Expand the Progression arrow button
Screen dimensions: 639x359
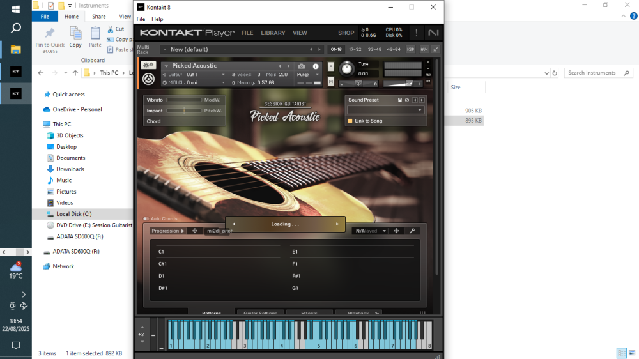(183, 231)
